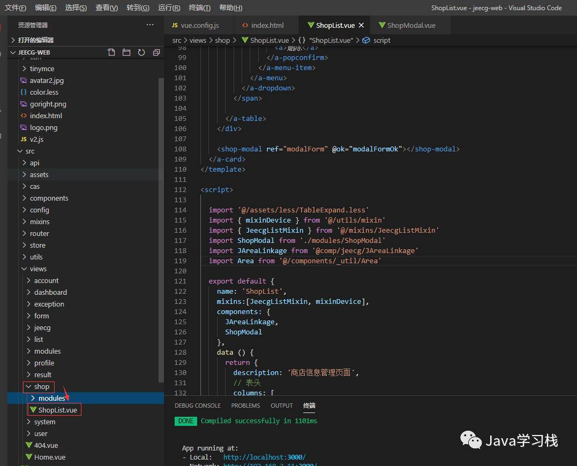Click the HTML icon beside index.html in tree
This screenshot has height=466, width=577.
coord(24,116)
